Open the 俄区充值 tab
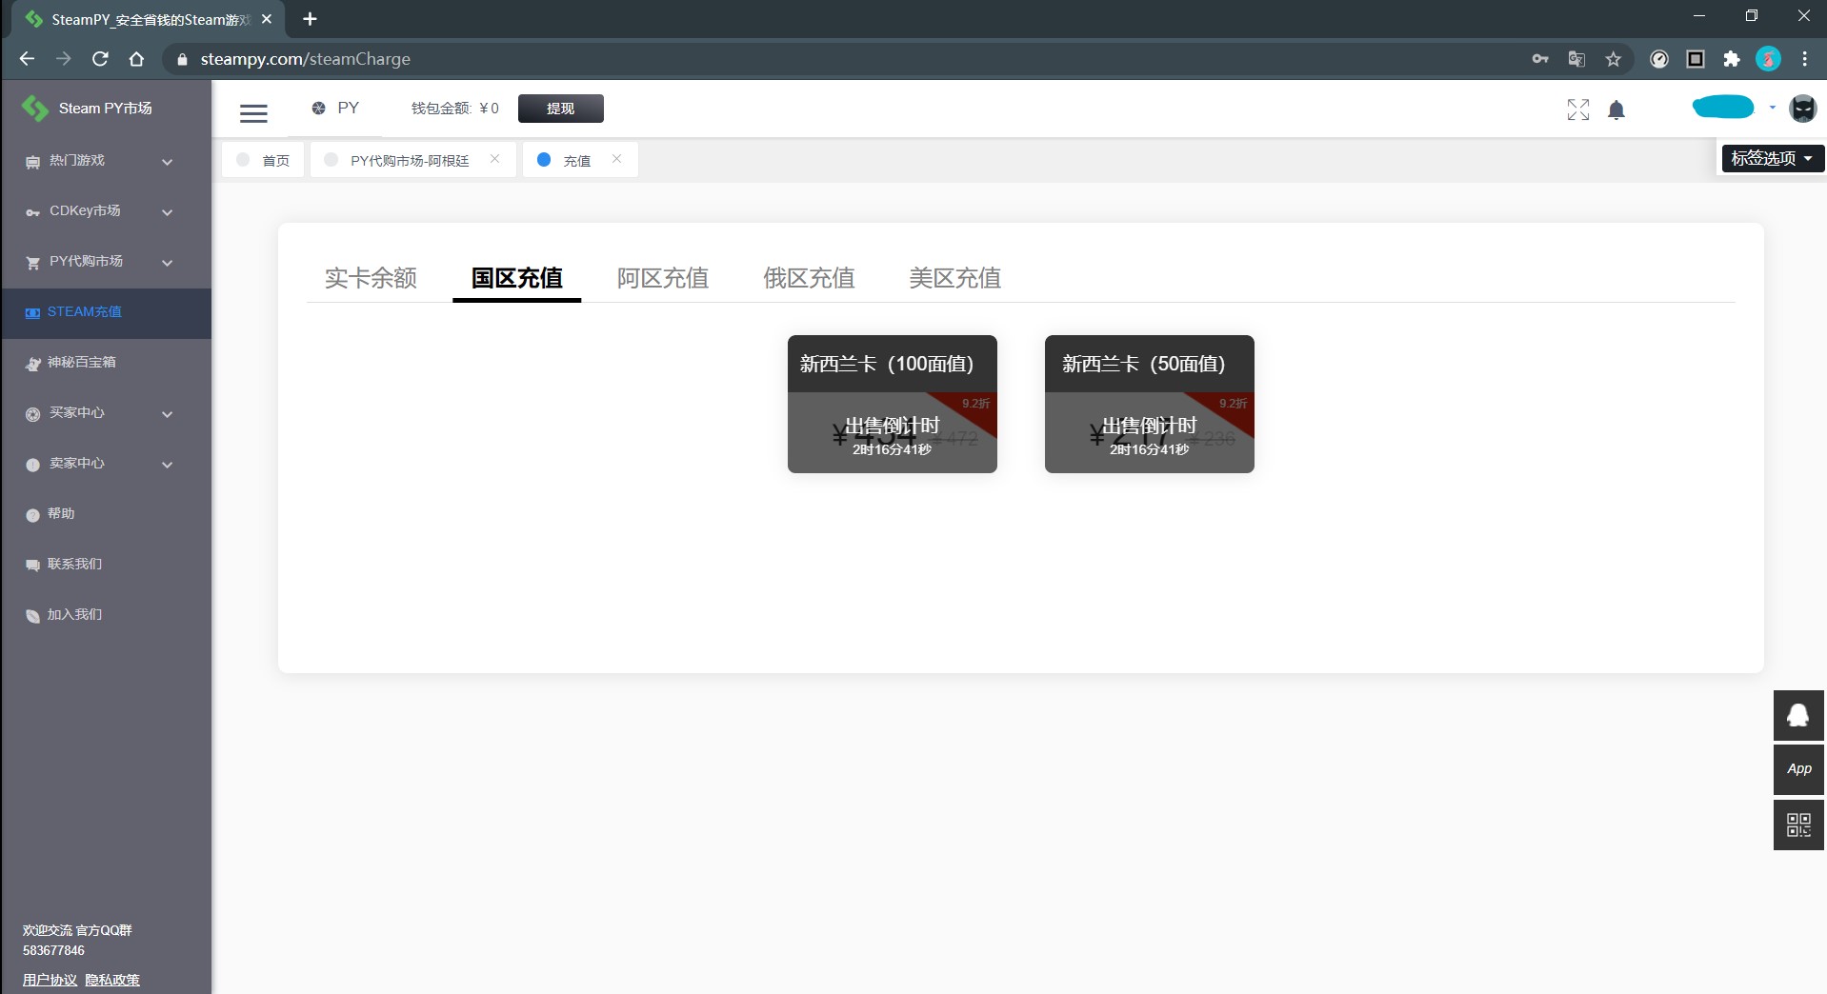 click(809, 278)
